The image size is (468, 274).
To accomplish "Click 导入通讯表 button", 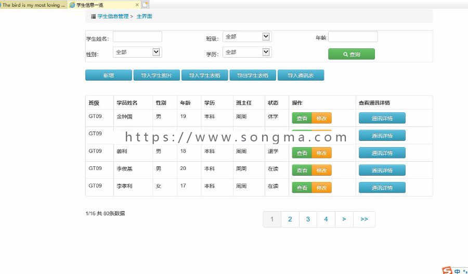I will tap(301, 75).
